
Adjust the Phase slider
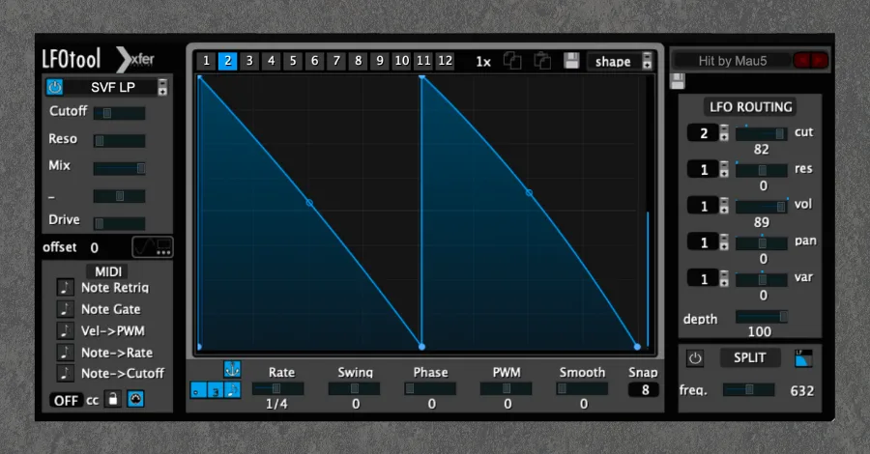coord(430,388)
